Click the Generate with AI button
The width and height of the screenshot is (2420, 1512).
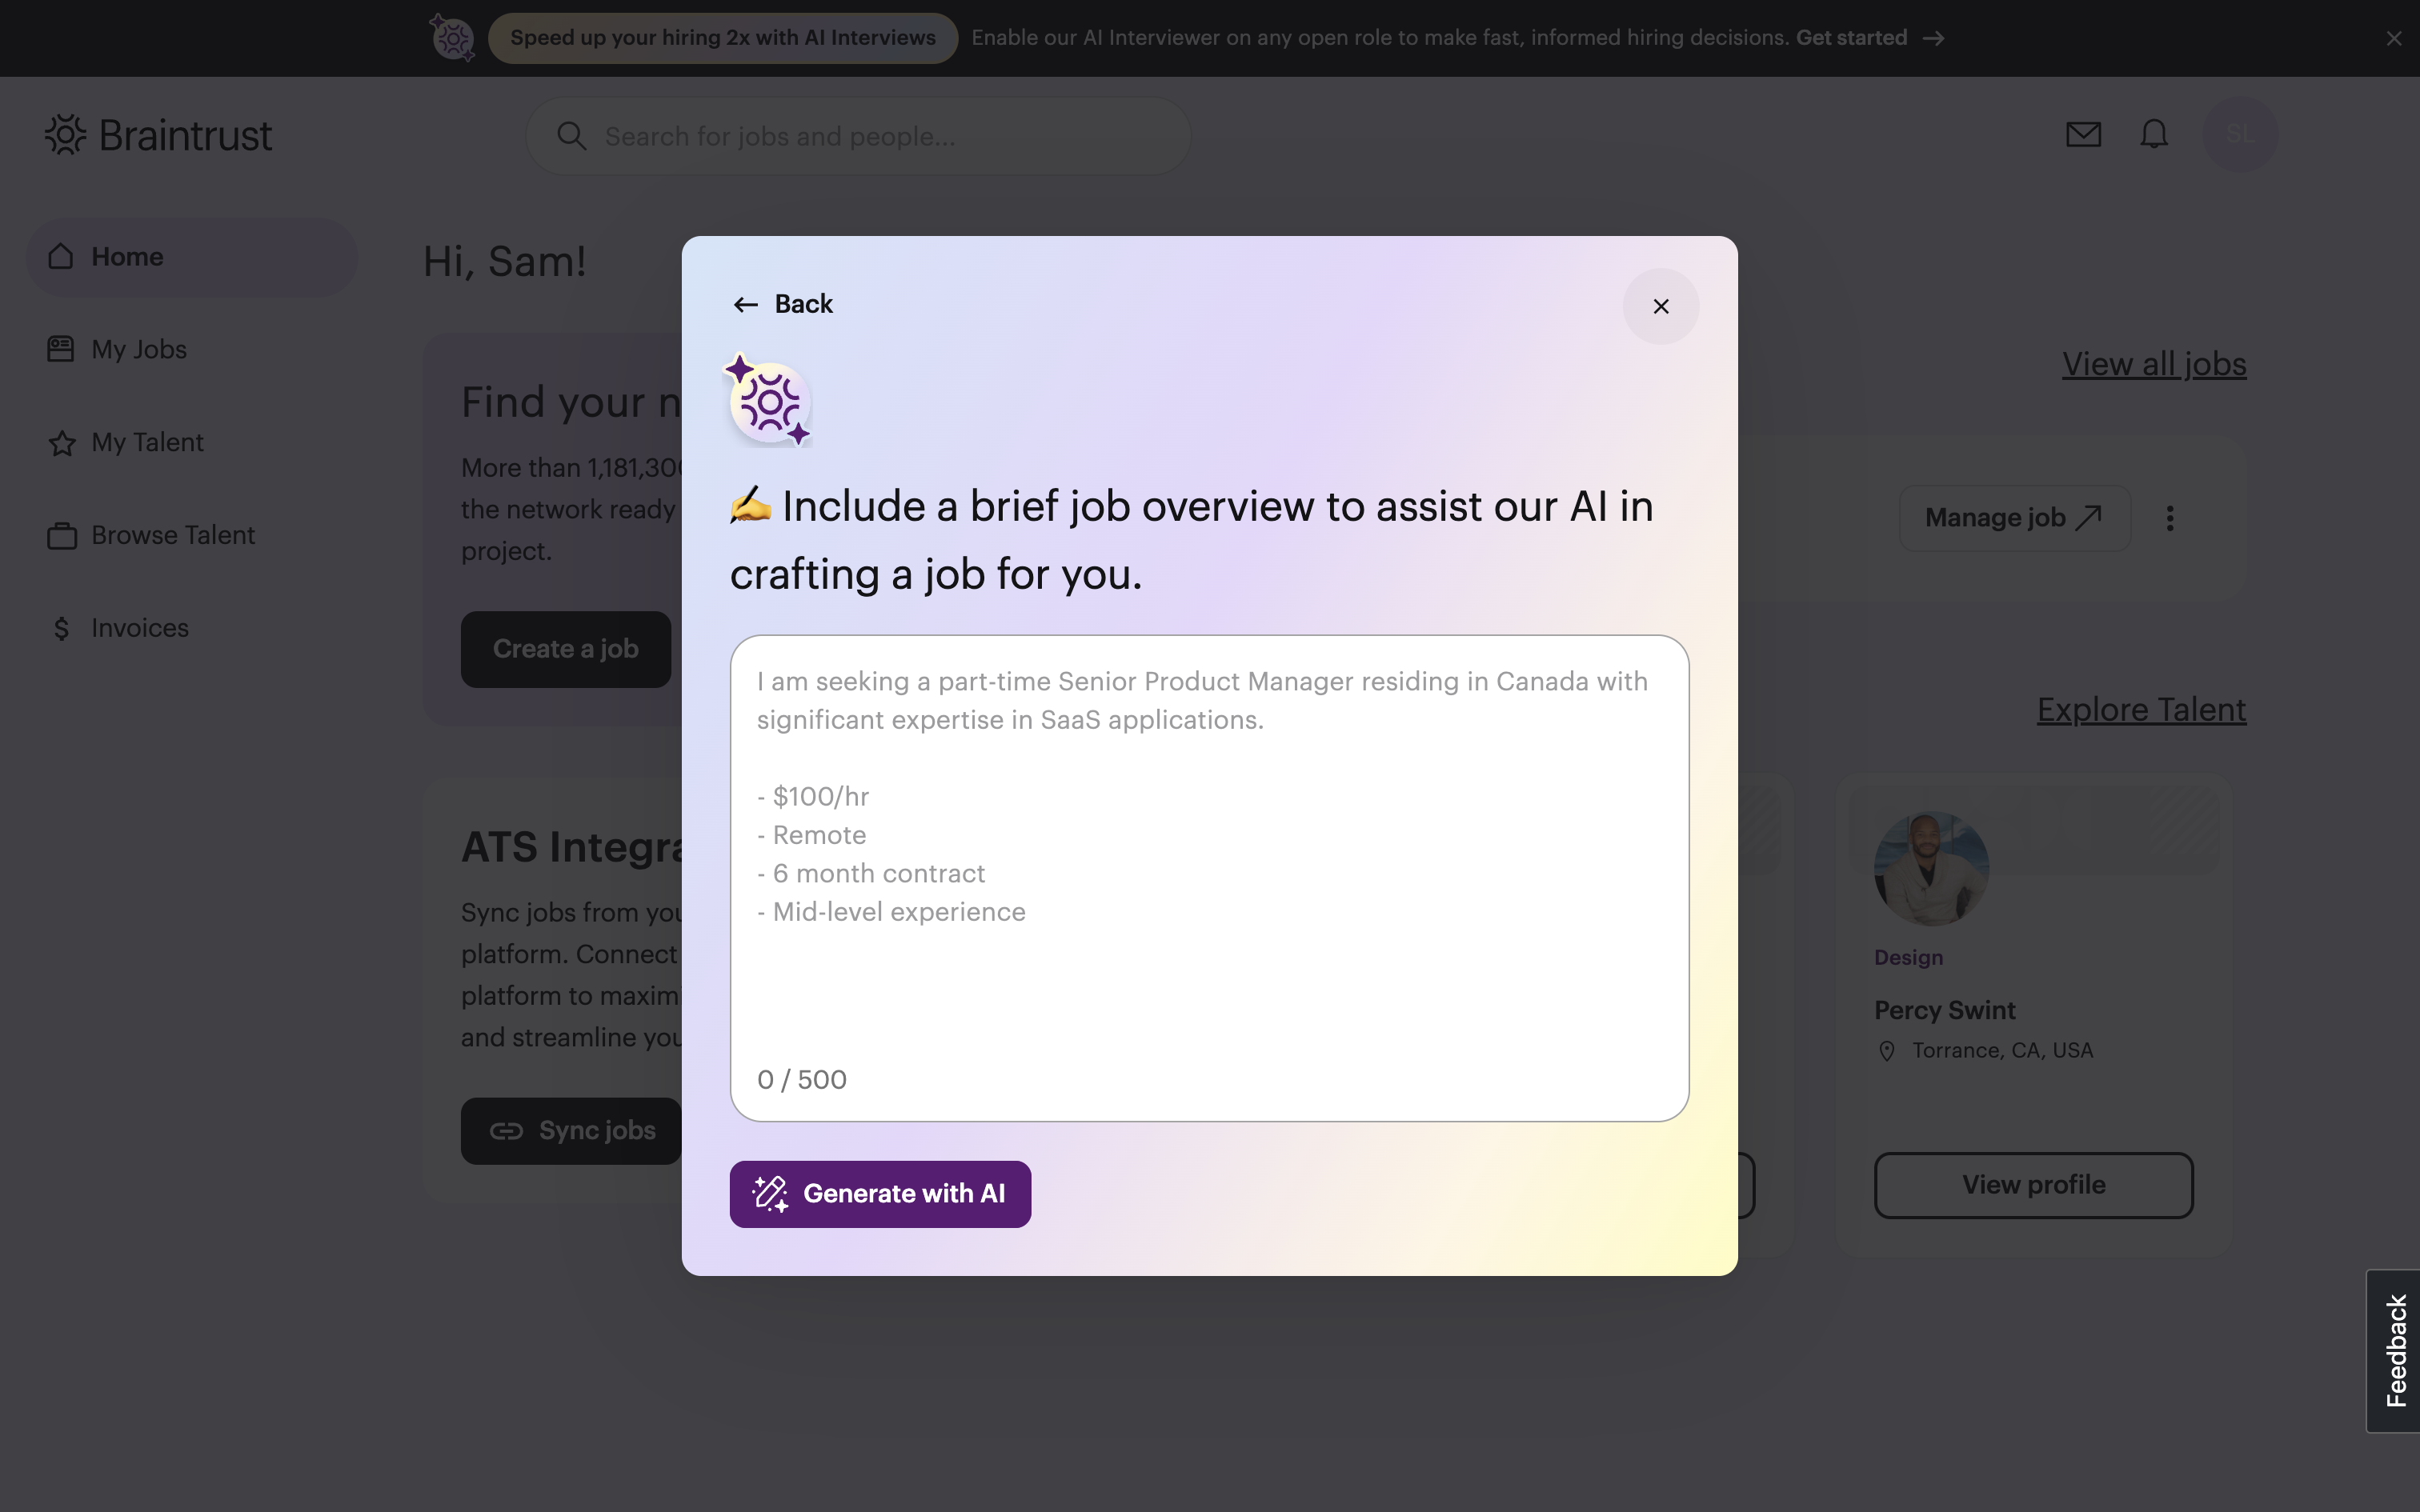pyautogui.click(x=880, y=1194)
